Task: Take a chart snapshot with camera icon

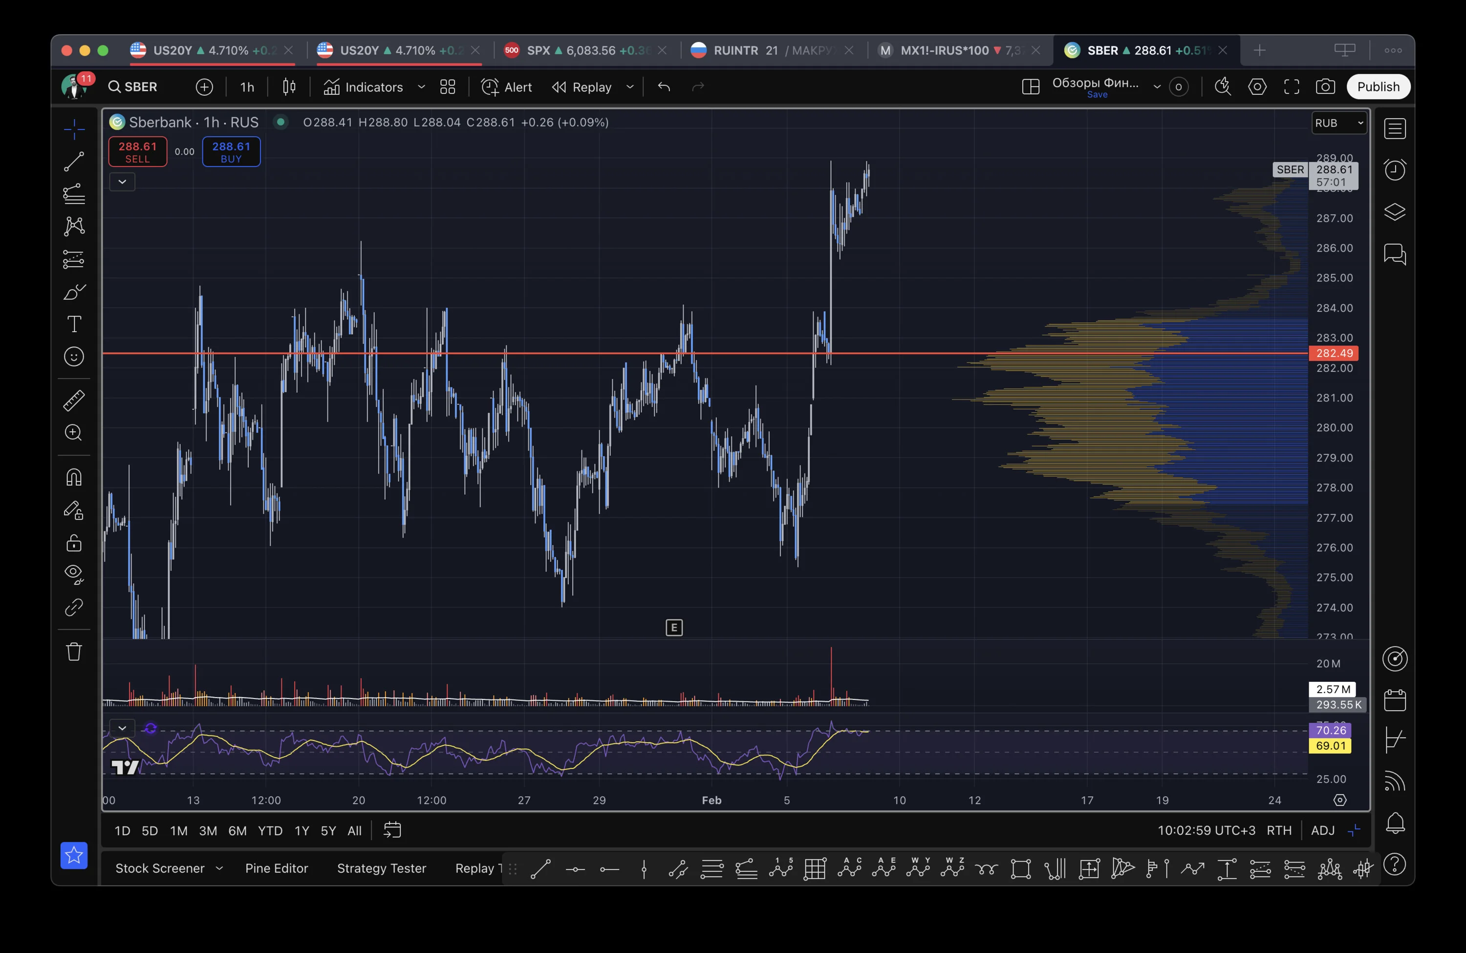Action: (x=1326, y=87)
